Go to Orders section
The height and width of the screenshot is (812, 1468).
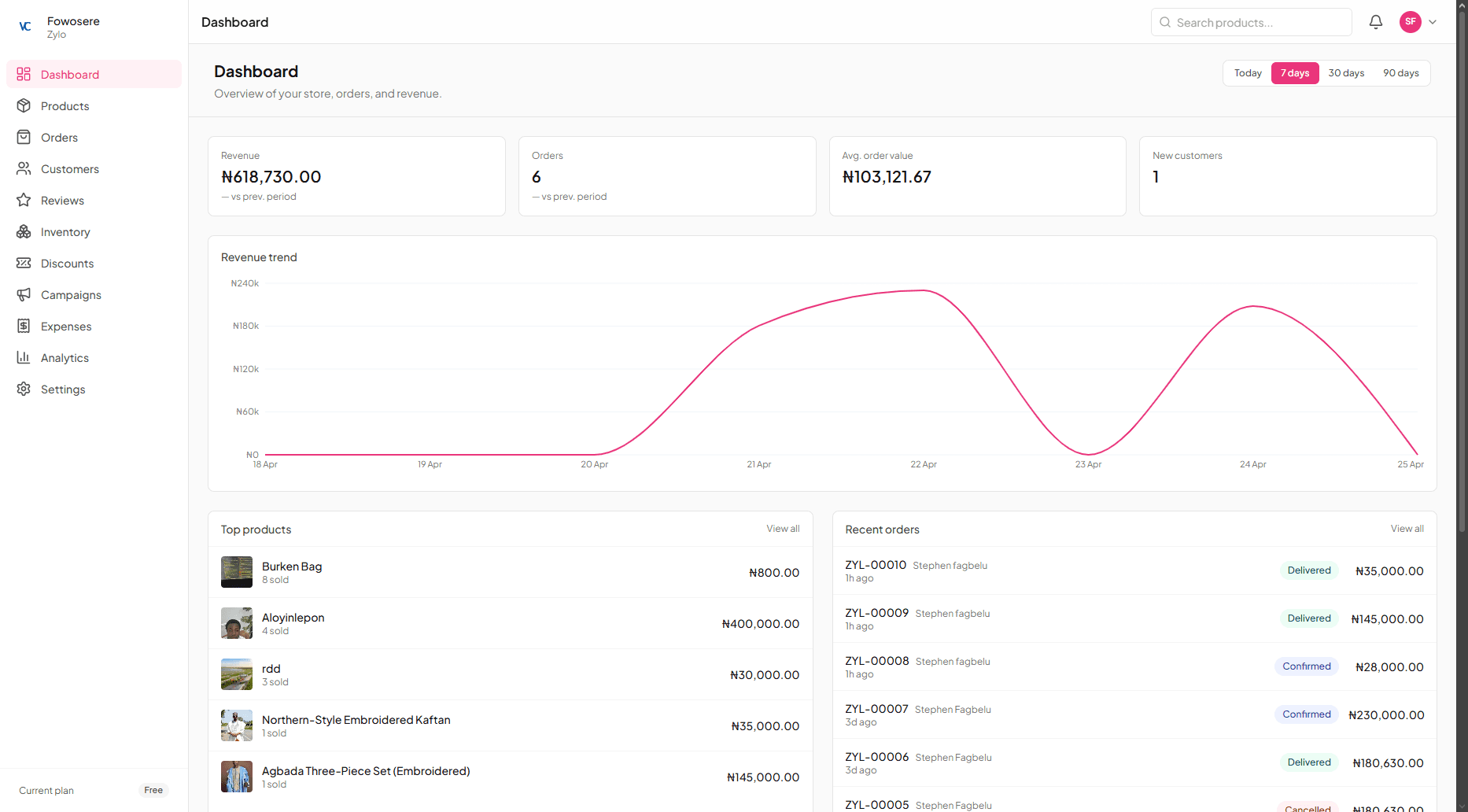[x=94, y=137]
